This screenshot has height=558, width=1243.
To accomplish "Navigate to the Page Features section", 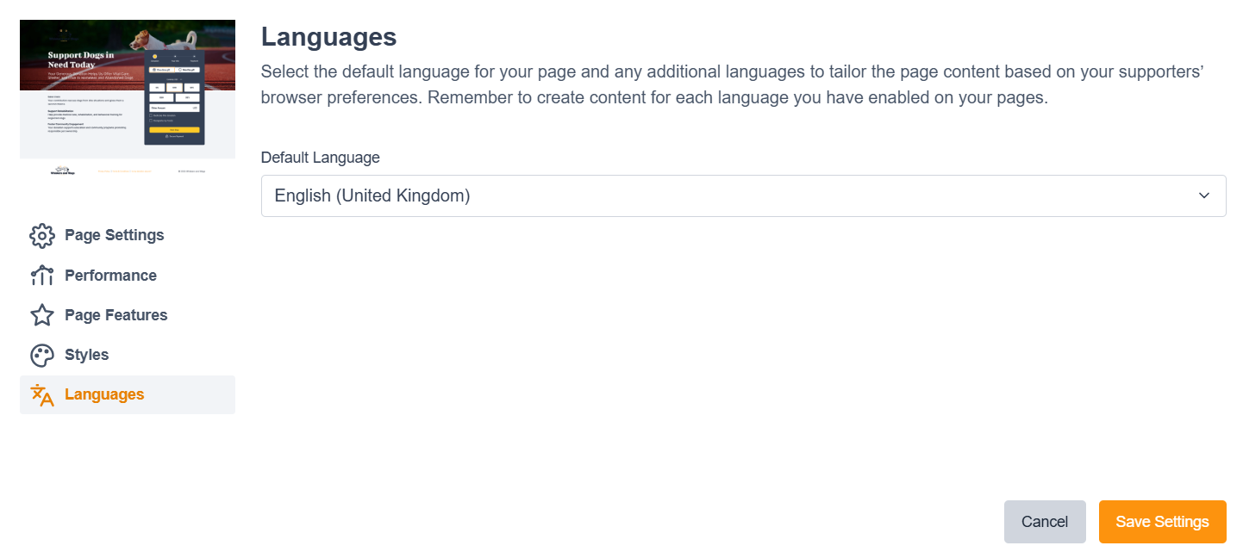I will pyautogui.click(x=116, y=315).
